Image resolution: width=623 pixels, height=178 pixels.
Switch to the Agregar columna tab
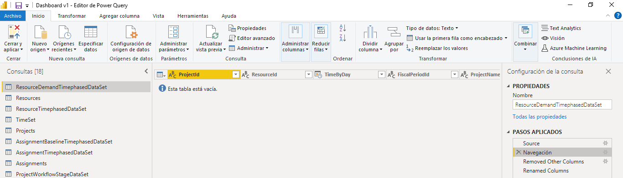pos(119,16)
